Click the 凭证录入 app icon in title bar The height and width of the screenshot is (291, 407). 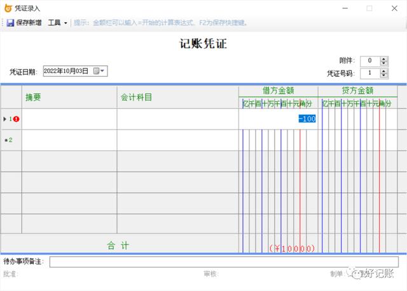(x=8, y=8)
